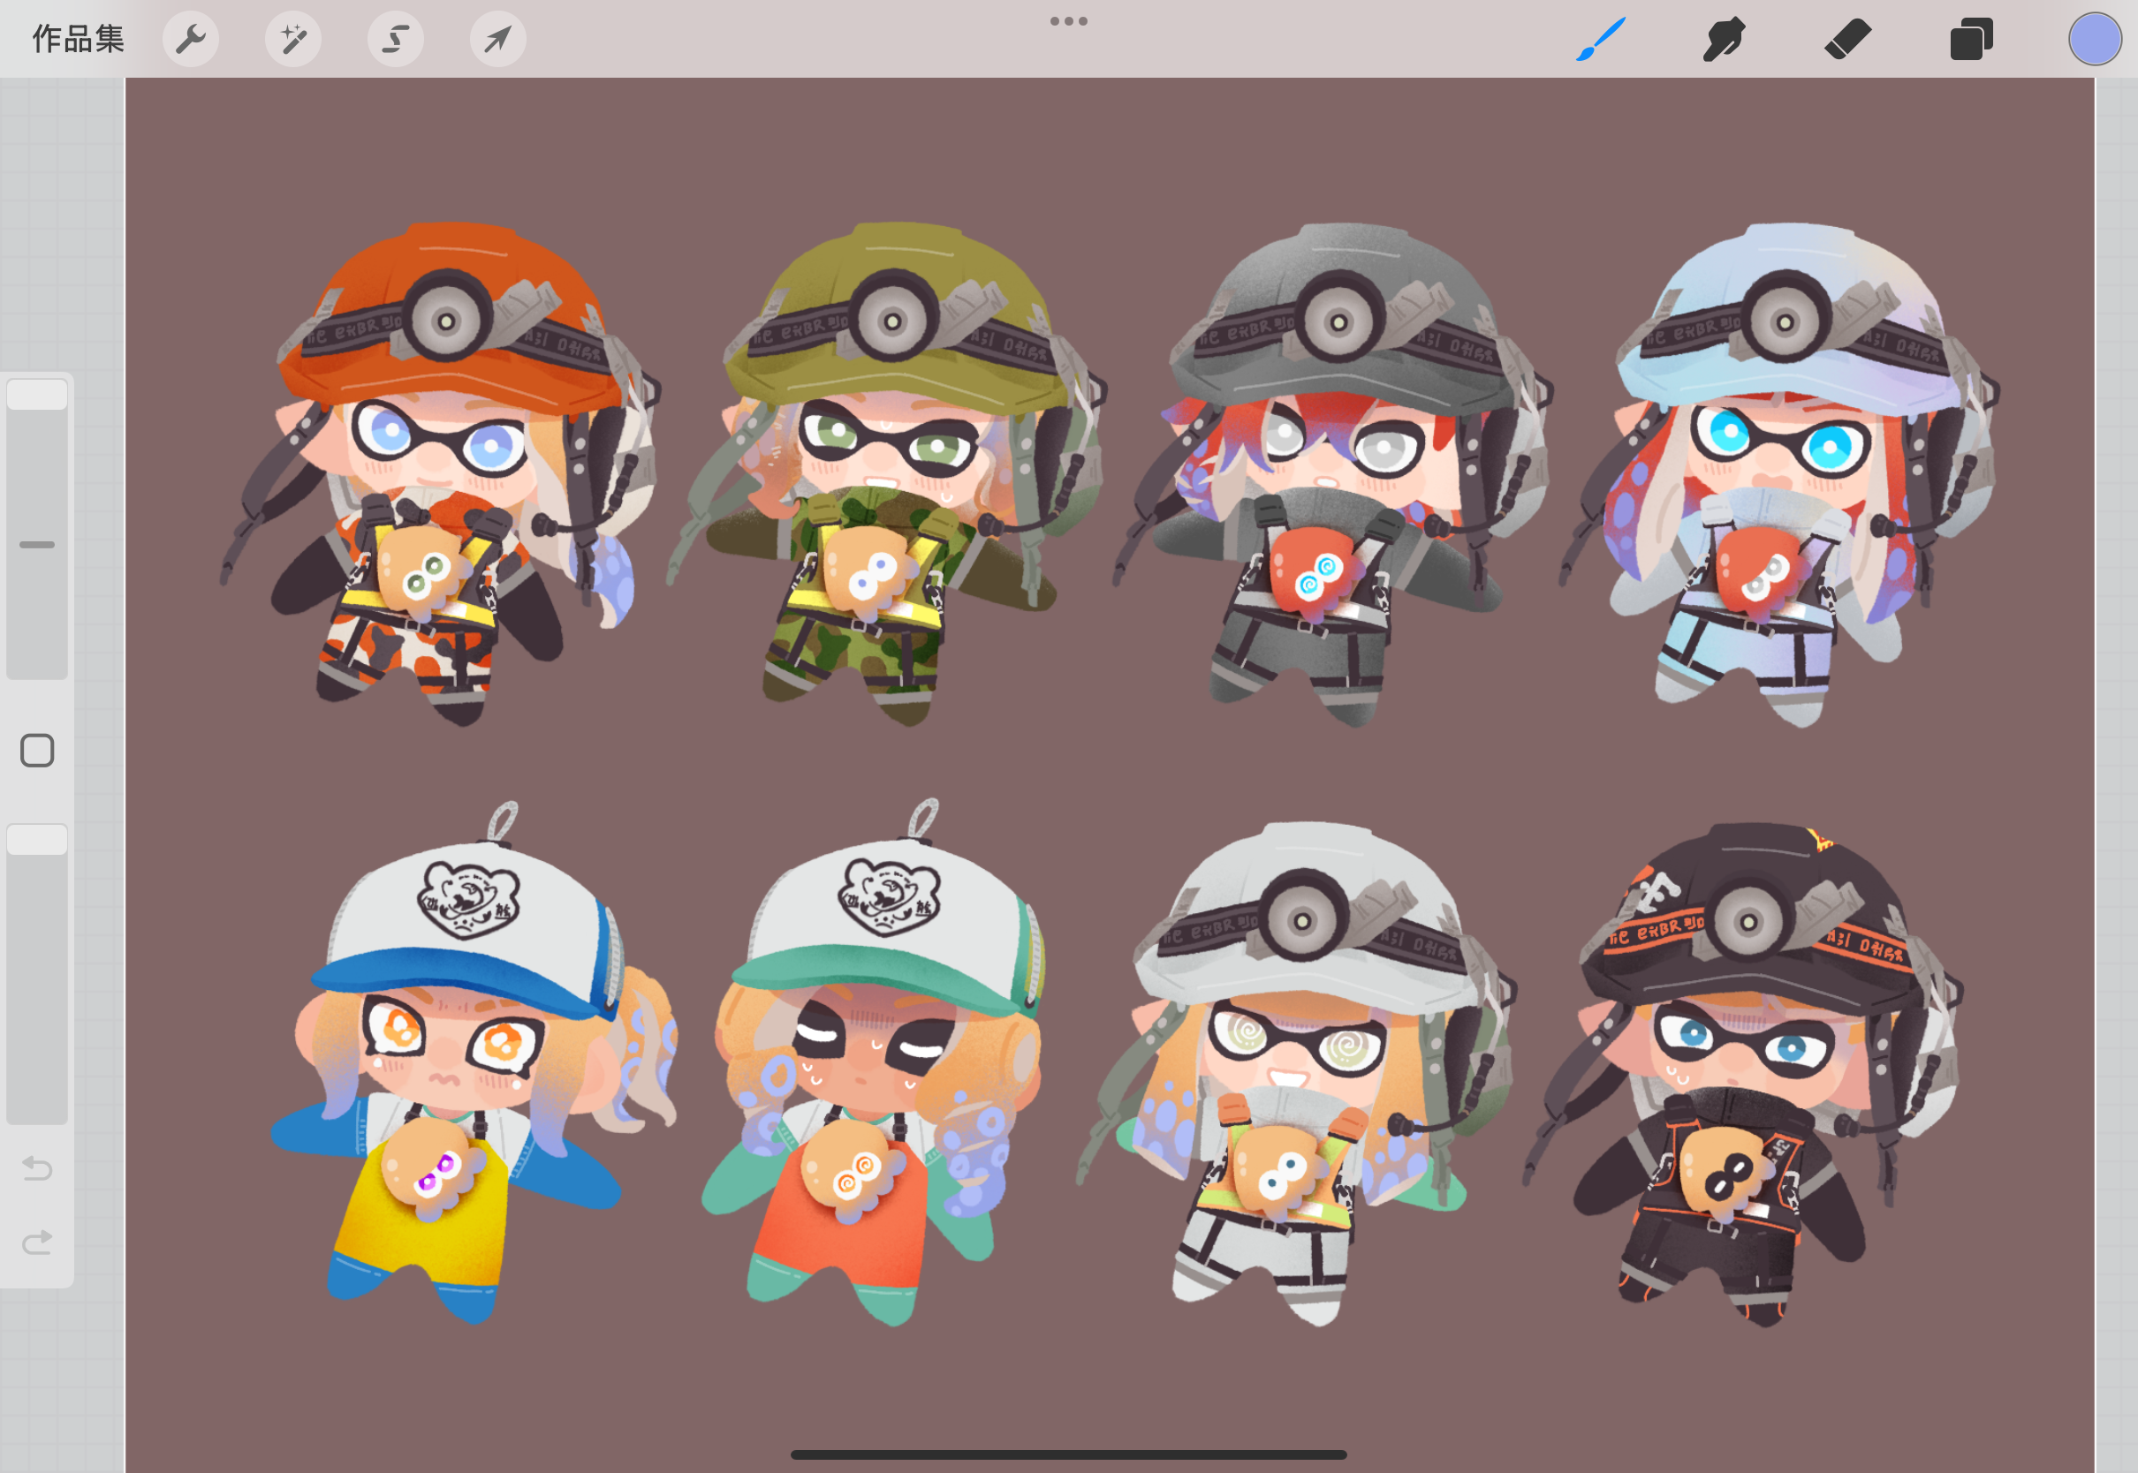Open the Layers panel
Viewport: 2138px width, 1473px height.
coord(1971,39)
